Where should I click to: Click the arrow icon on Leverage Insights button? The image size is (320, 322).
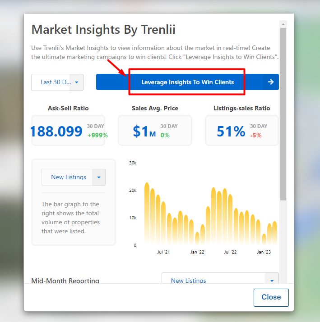(271, 82)
